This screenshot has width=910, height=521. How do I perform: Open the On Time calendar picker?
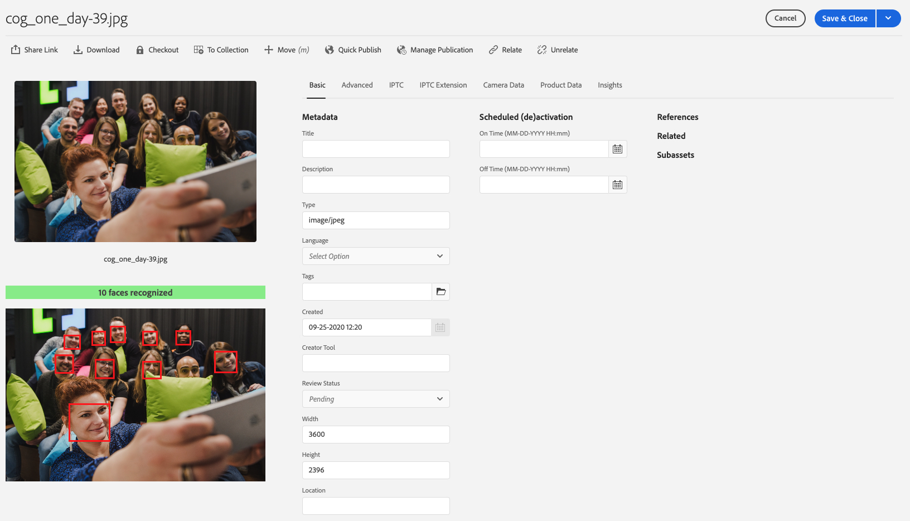[x=618, y=149]
